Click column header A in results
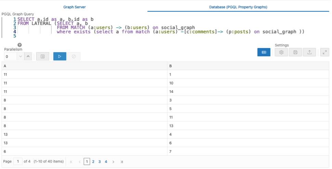Viewport: 332px width, 169px height. tap(5, 66)
